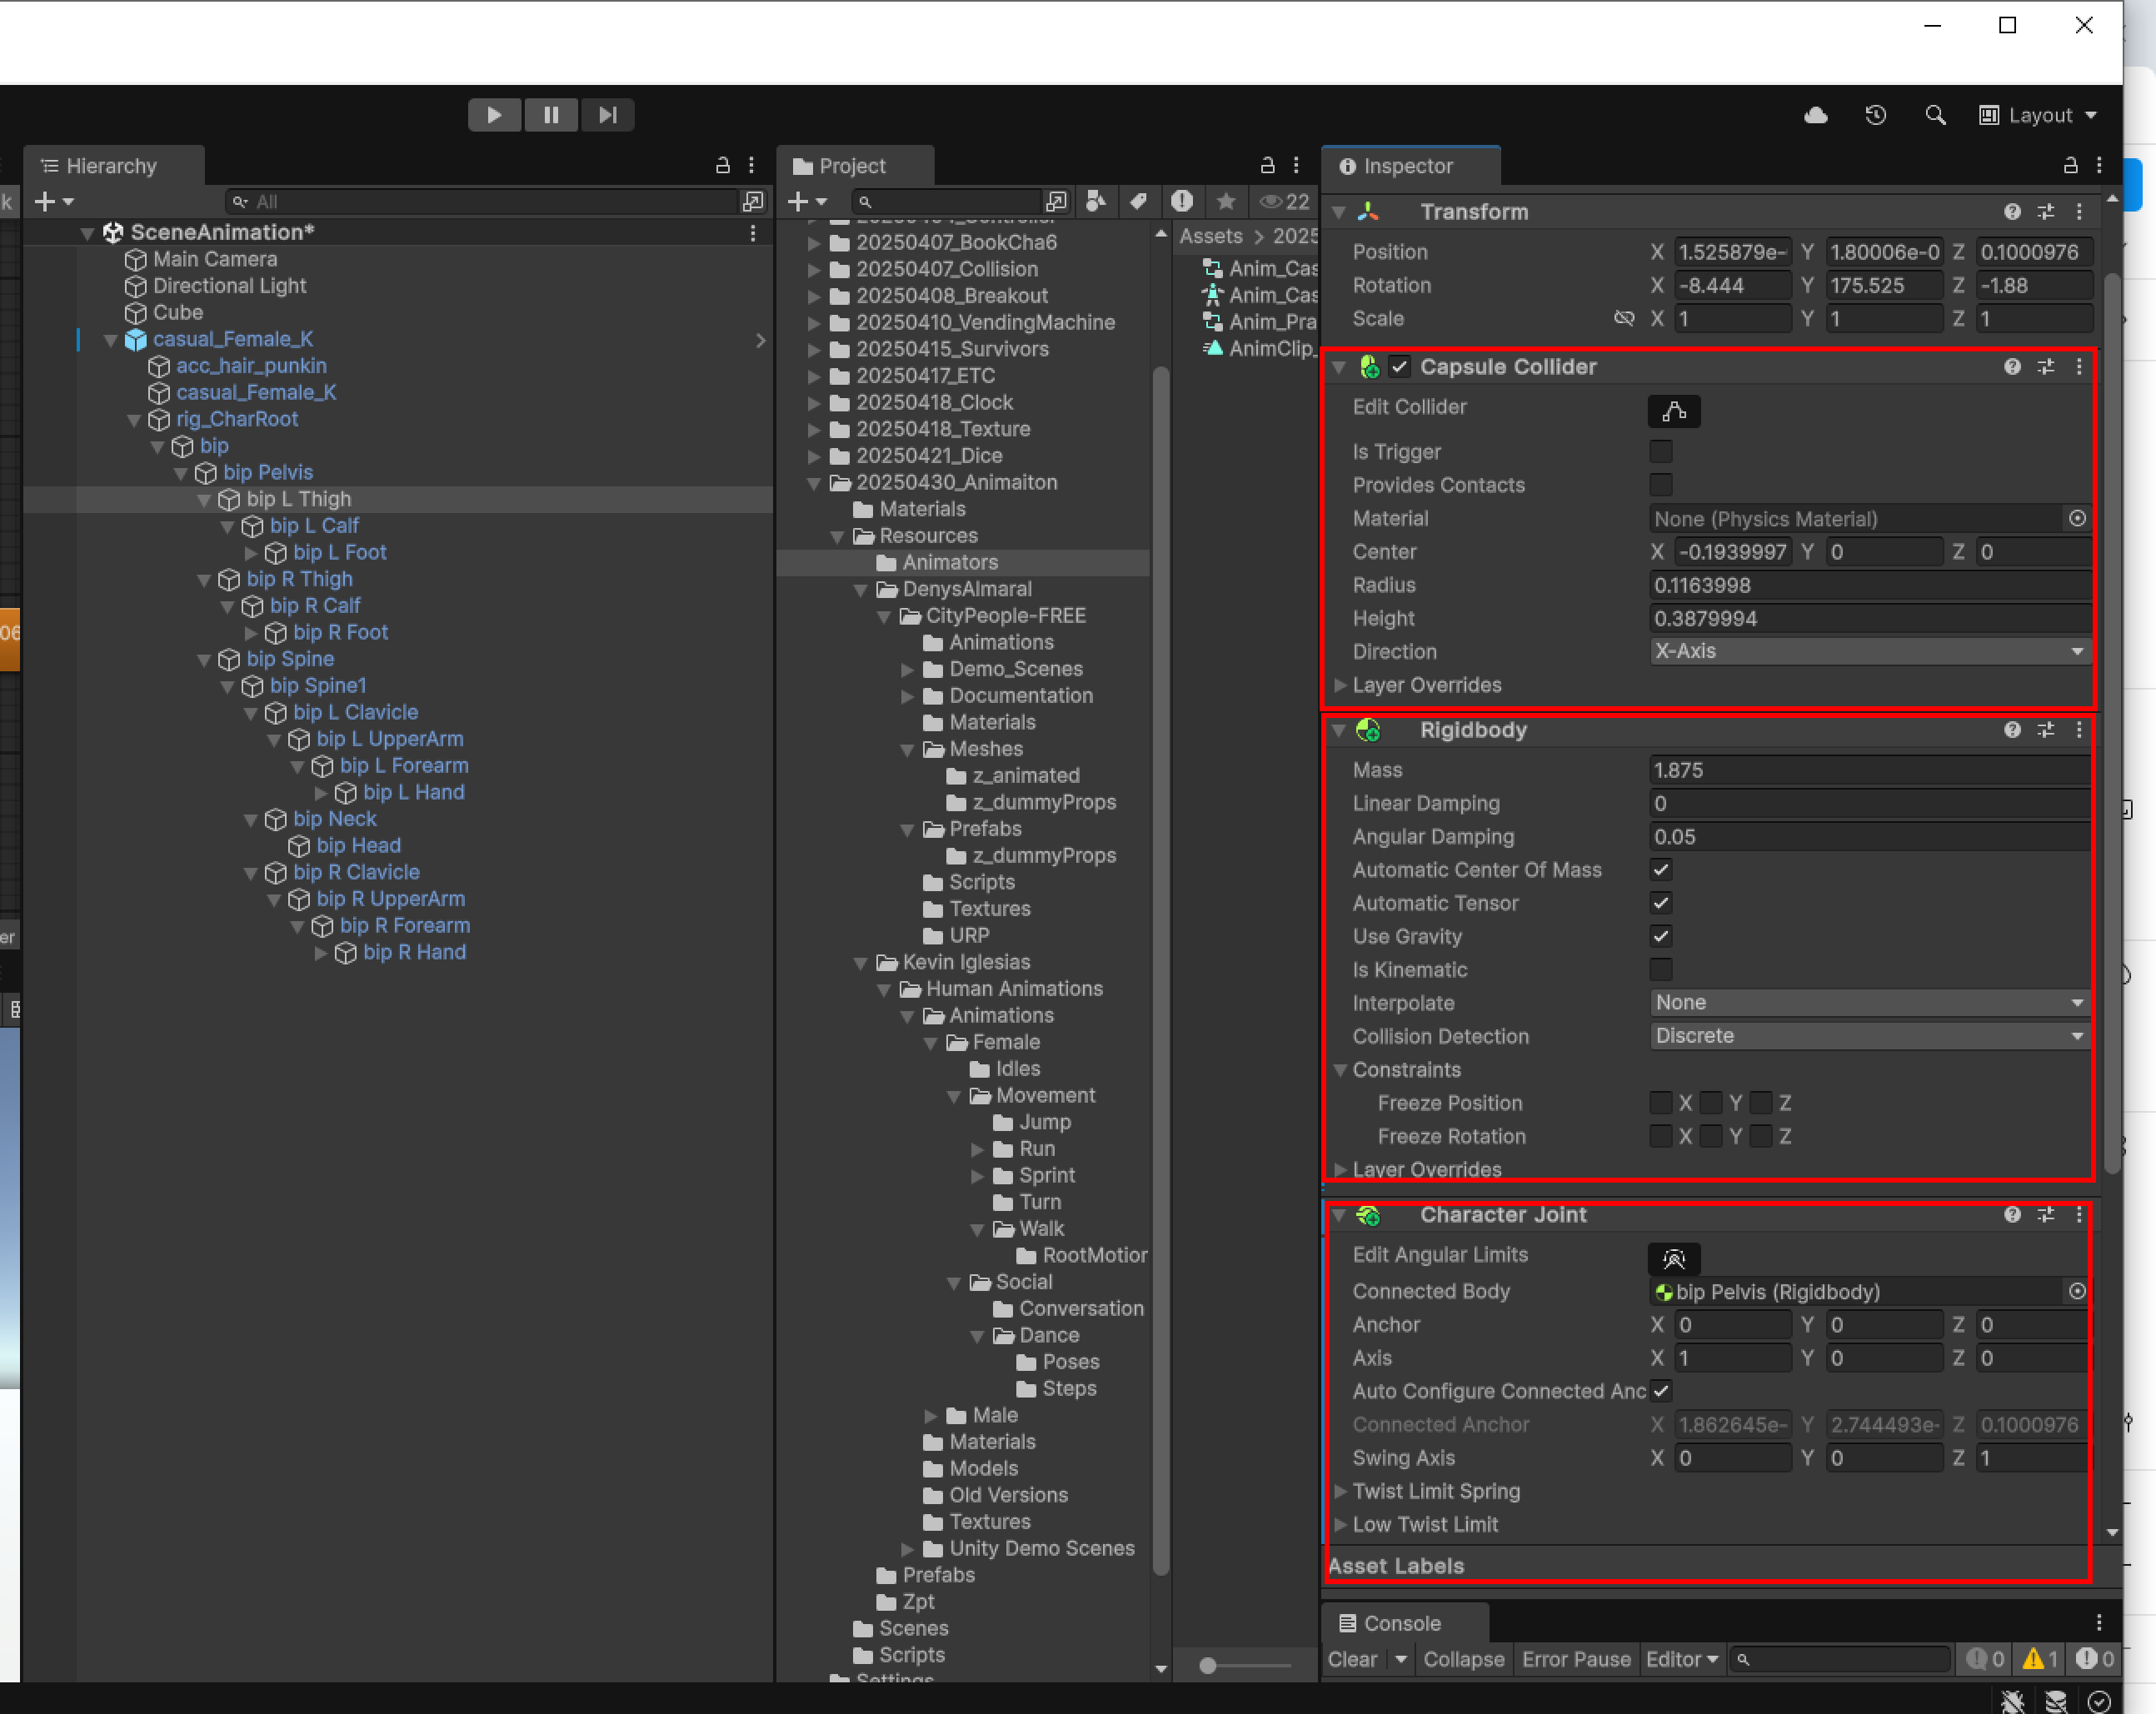The image size is (2156, 1714).
Task: Switch to the Console tab
Action: 1402,1623
